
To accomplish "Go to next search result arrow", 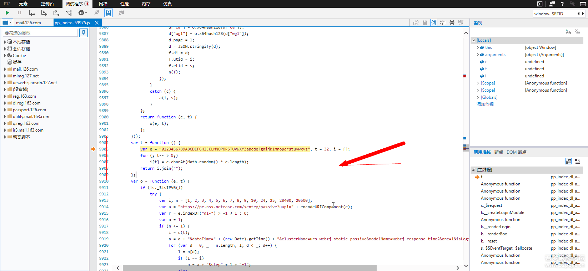I will tap(583, 14).
